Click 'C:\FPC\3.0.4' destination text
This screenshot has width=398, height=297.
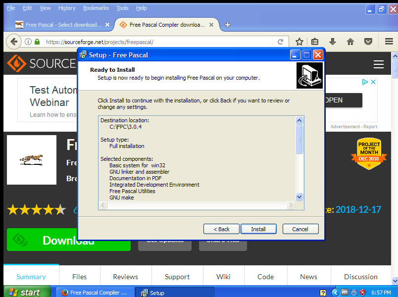126,127
